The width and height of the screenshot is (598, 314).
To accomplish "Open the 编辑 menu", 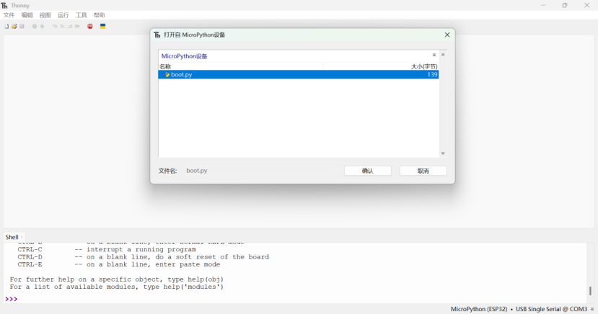I will point(27,15).
